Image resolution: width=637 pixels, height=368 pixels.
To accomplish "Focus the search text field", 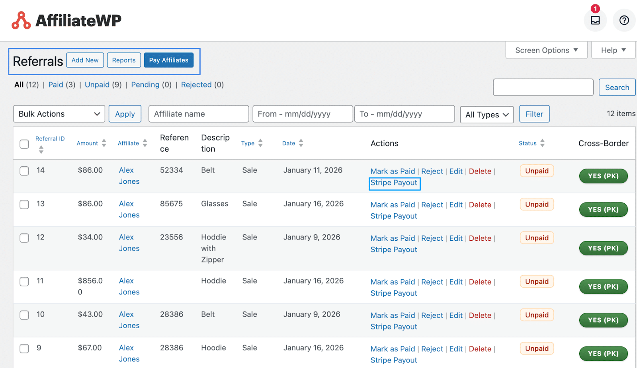I will (x=543, y=88).
